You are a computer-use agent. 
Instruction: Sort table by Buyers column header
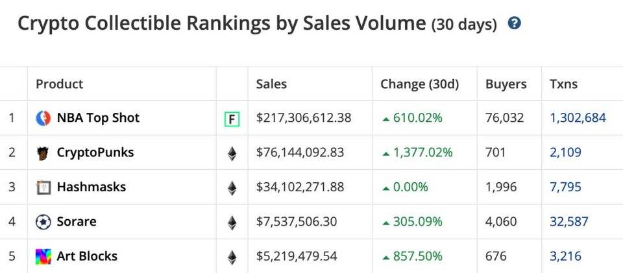coord(506,84)
